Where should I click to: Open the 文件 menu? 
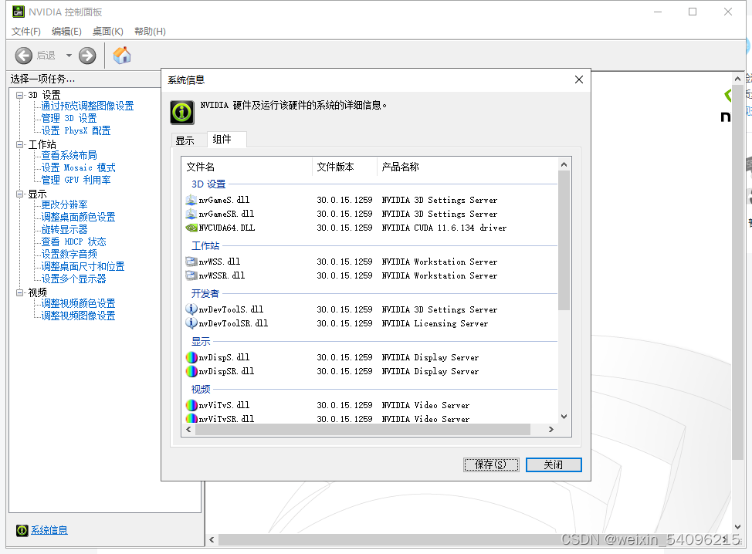point(25,31)
